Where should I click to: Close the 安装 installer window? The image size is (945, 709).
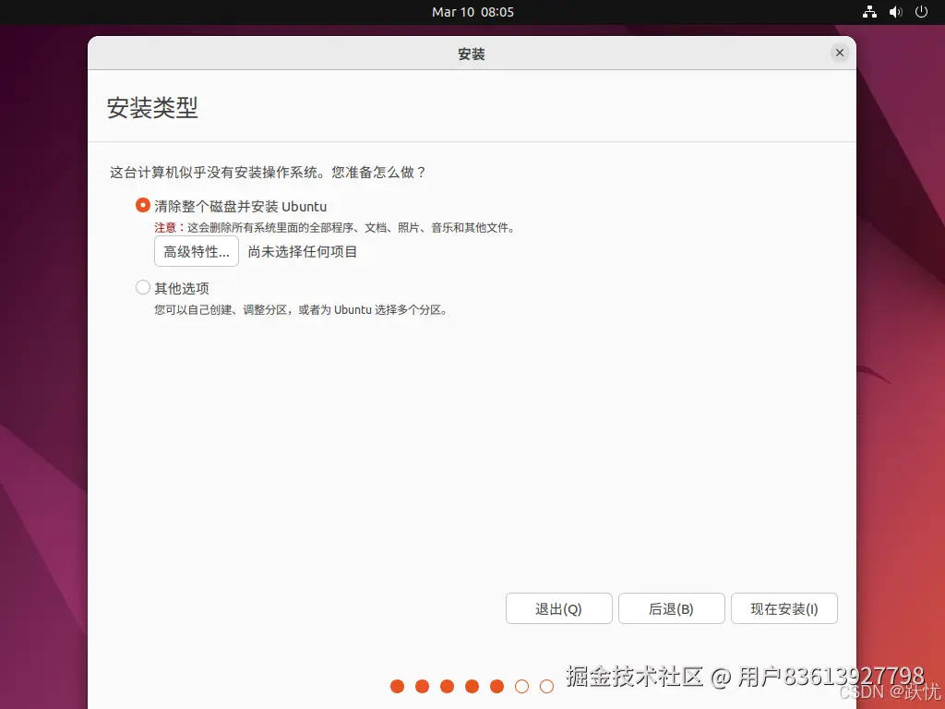pos(840,53)
